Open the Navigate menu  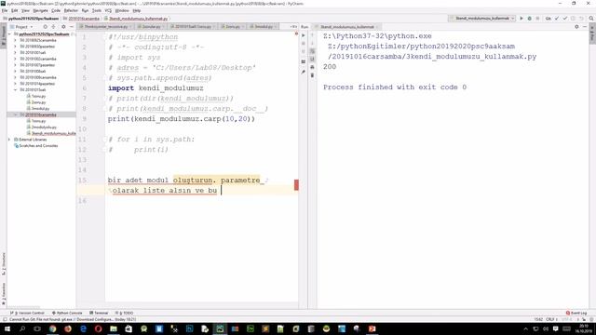pos(40,10)
